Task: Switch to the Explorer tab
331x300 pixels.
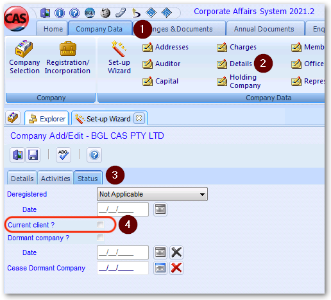Action: point(47,118)
